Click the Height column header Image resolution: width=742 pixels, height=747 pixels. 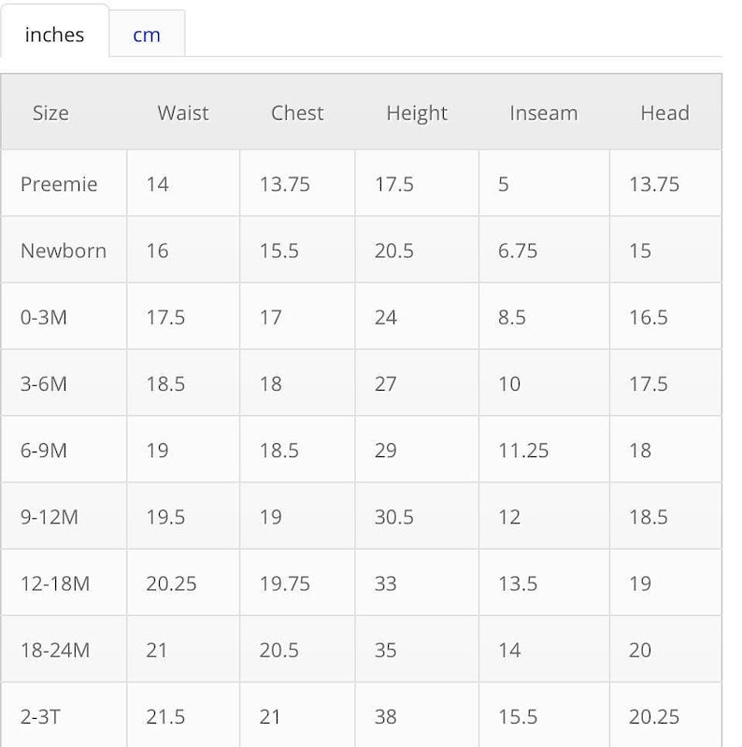click(417, 113)
